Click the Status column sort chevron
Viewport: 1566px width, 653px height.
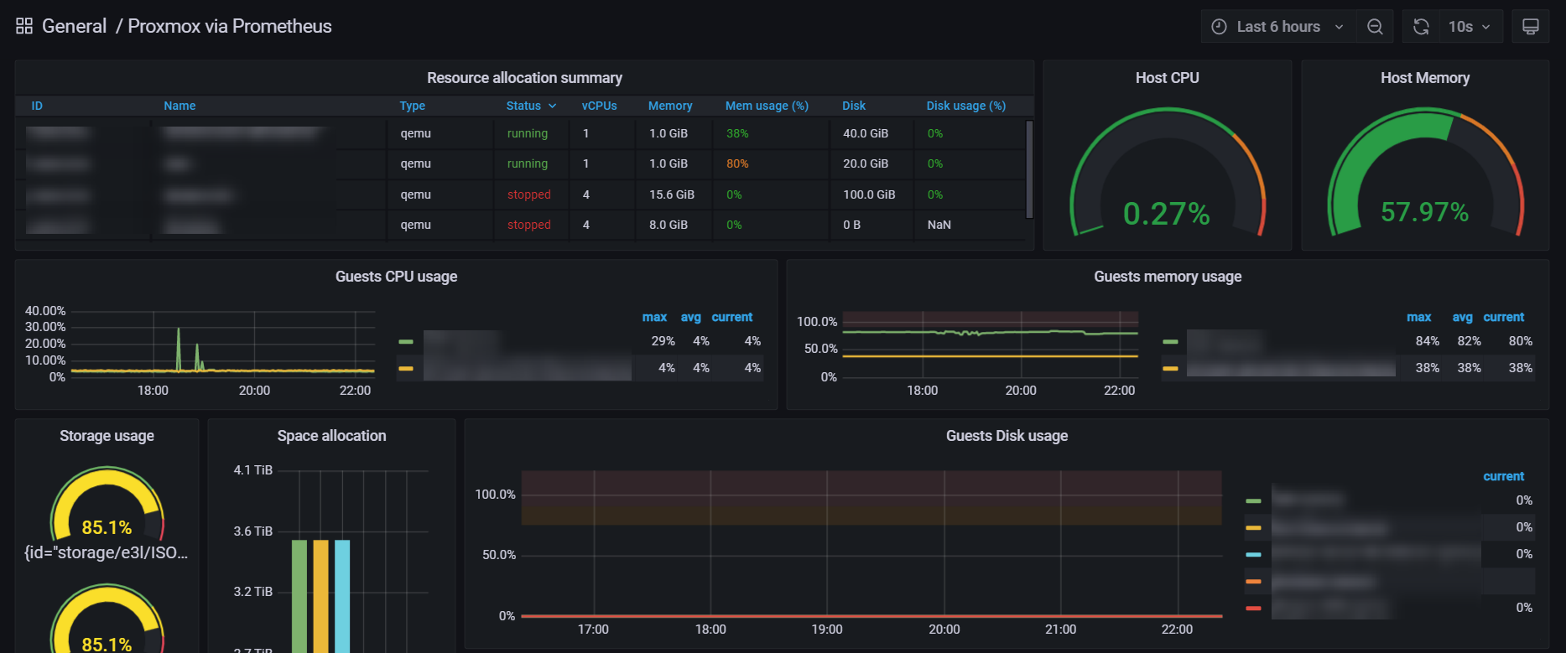[x=552, y=106]
